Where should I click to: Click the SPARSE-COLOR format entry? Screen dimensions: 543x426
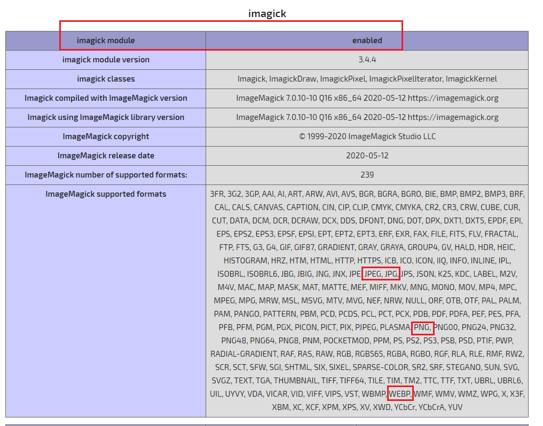pyautogui.click(x=380, y=367)
